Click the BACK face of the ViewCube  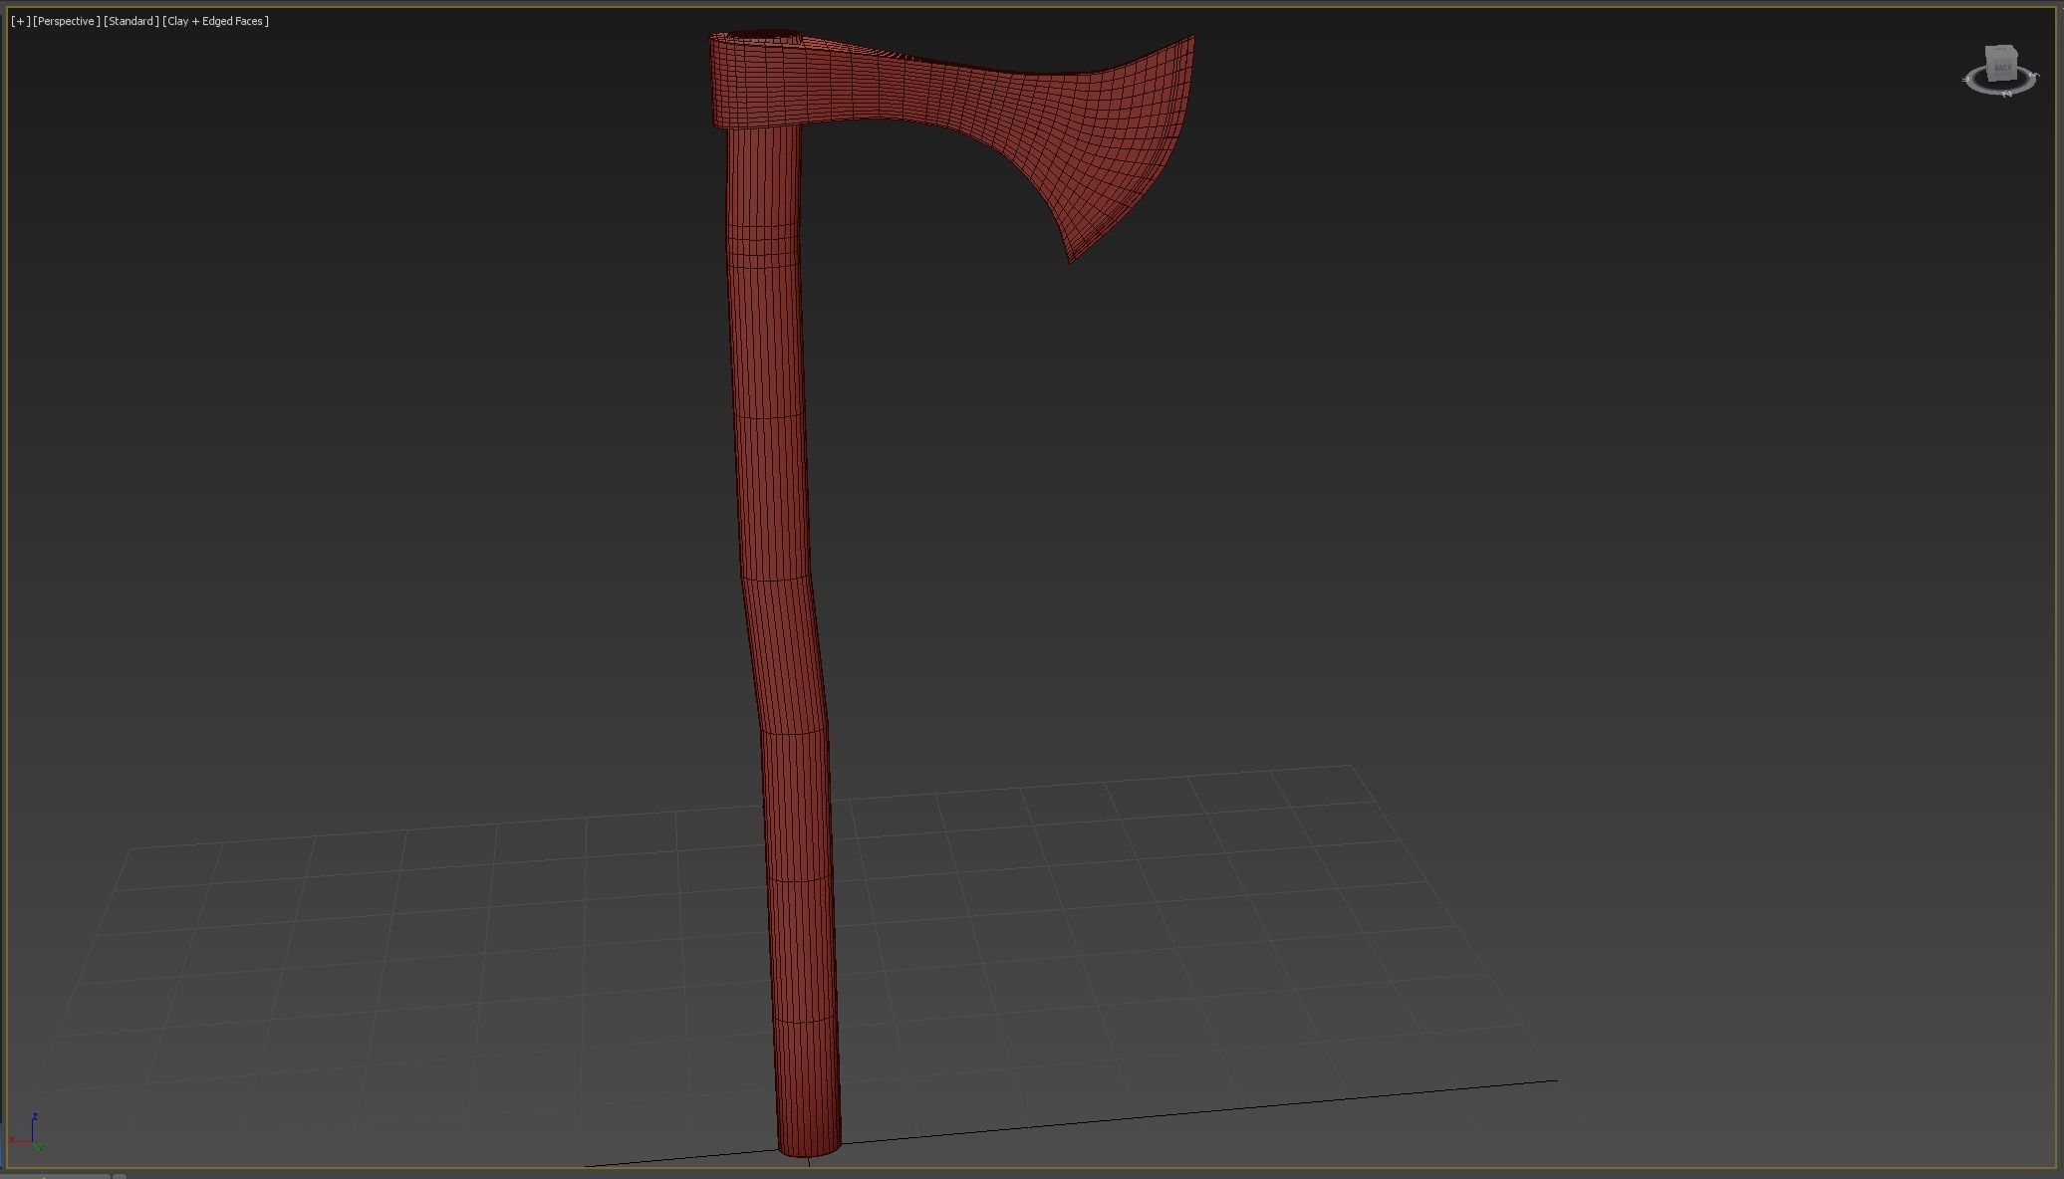point(2001,66)
